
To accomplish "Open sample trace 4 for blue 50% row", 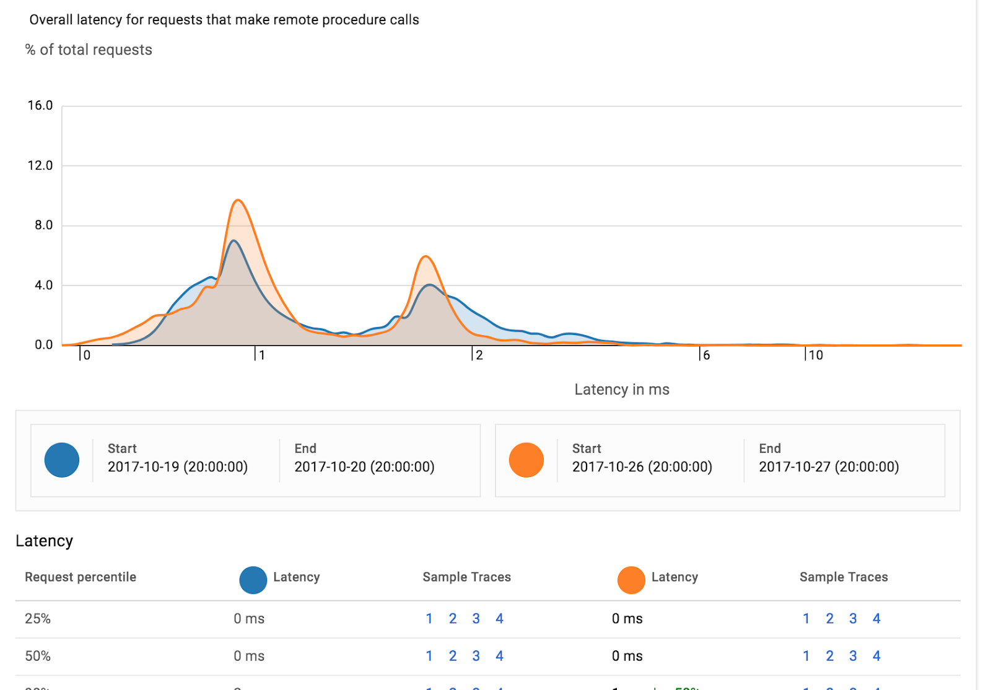I will [499, 656].
